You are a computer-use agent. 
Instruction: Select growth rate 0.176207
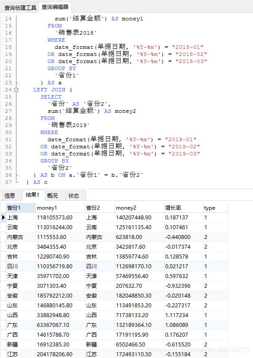click(x=183, y=335)
